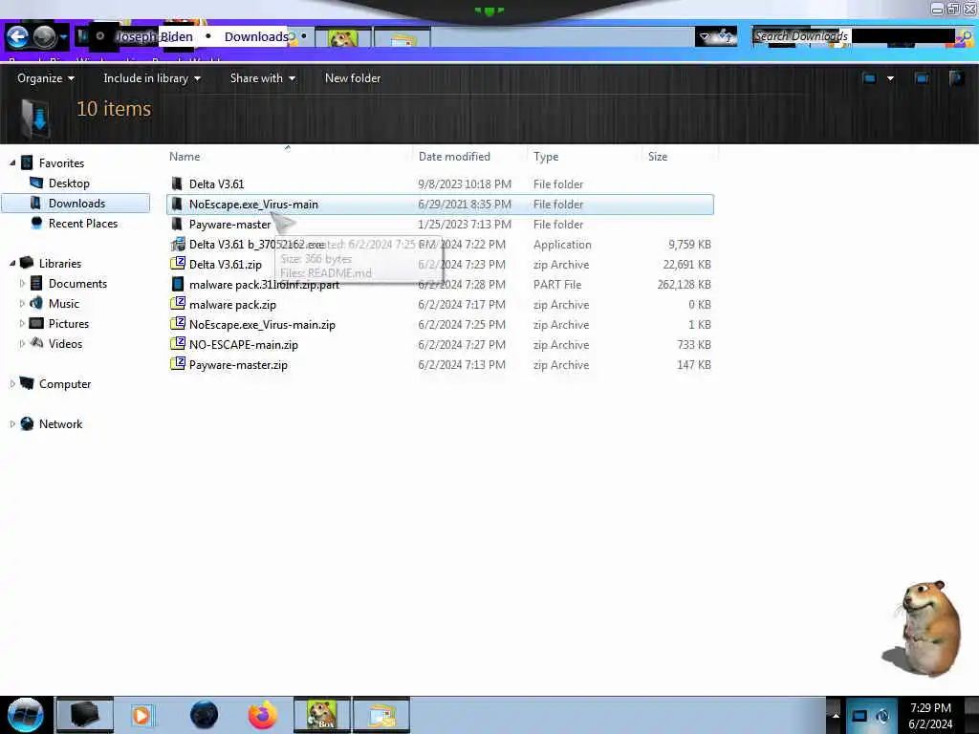979x734 pixels.
Task: Go back with the Back arrow button
Action: coord(17,37)
